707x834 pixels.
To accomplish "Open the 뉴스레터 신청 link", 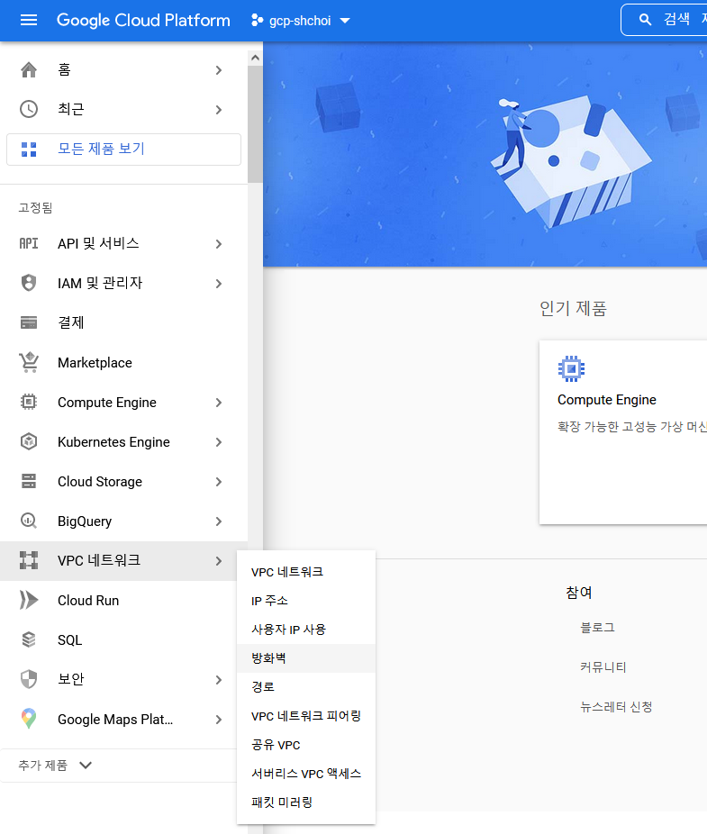I will (616, 707).
